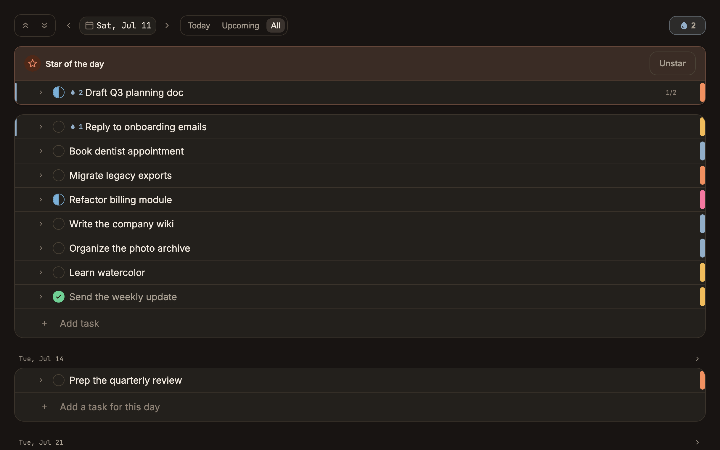The width and height of the screenshot is (720, 450).
Task: Click orange color tag on Draft Q3 planning doc
Action: 702,93
